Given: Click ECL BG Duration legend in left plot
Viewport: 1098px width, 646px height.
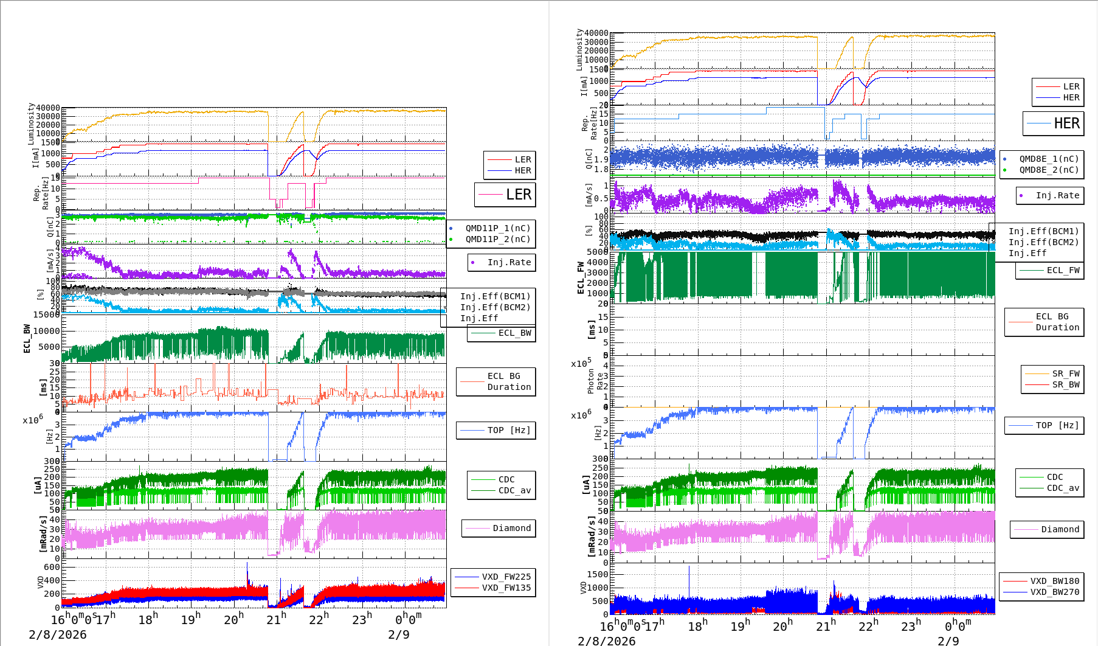Looking at the screenshot, I should [496, 381].
